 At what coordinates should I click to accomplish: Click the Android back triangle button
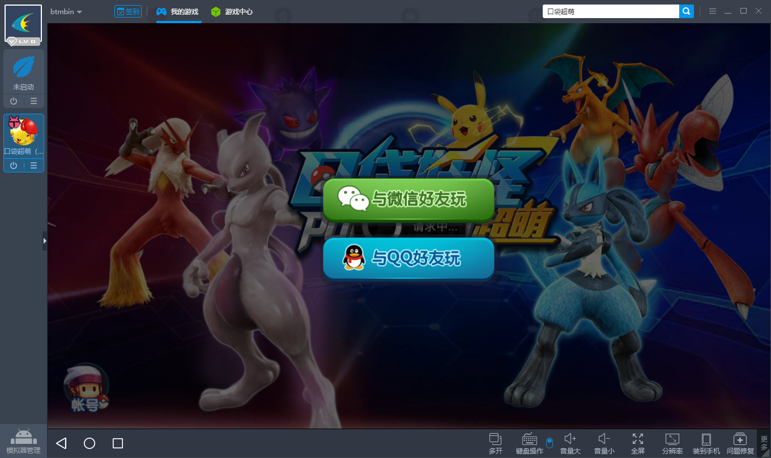coord(61,443)
